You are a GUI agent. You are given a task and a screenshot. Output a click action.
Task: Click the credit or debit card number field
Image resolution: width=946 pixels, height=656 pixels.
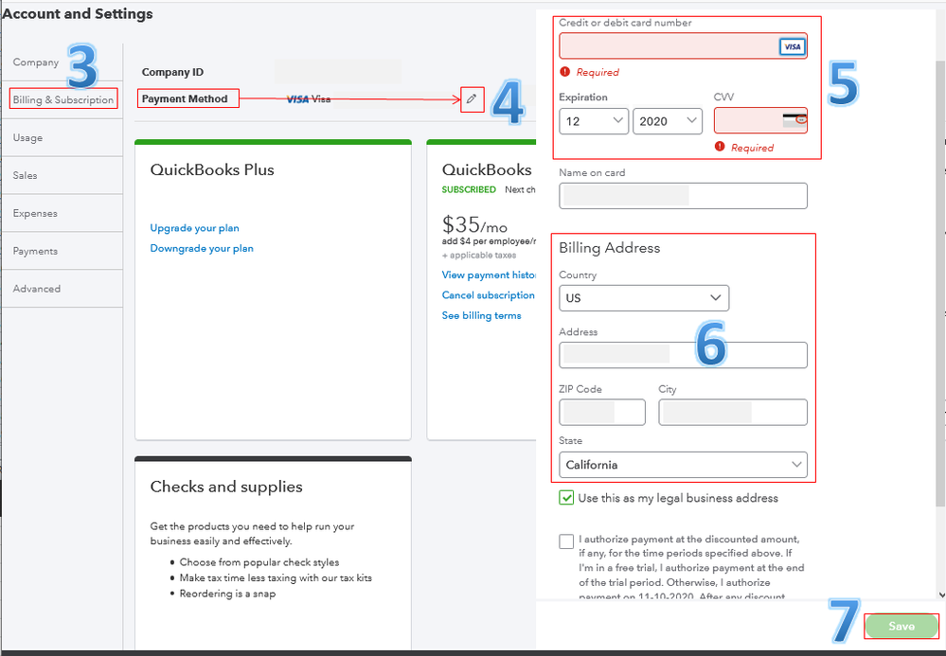(x=683, y=46)
